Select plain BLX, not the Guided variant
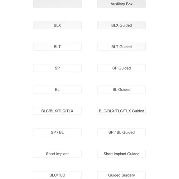The height and width of the screenshot is (179, 179). click(57, 25)
